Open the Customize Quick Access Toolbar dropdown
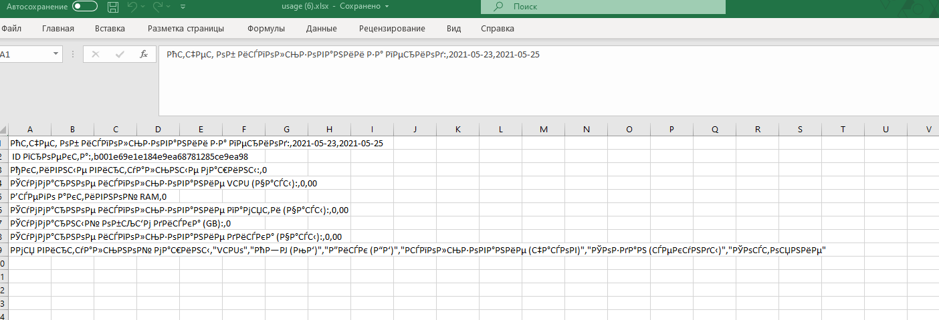 [x=183, y=7]
